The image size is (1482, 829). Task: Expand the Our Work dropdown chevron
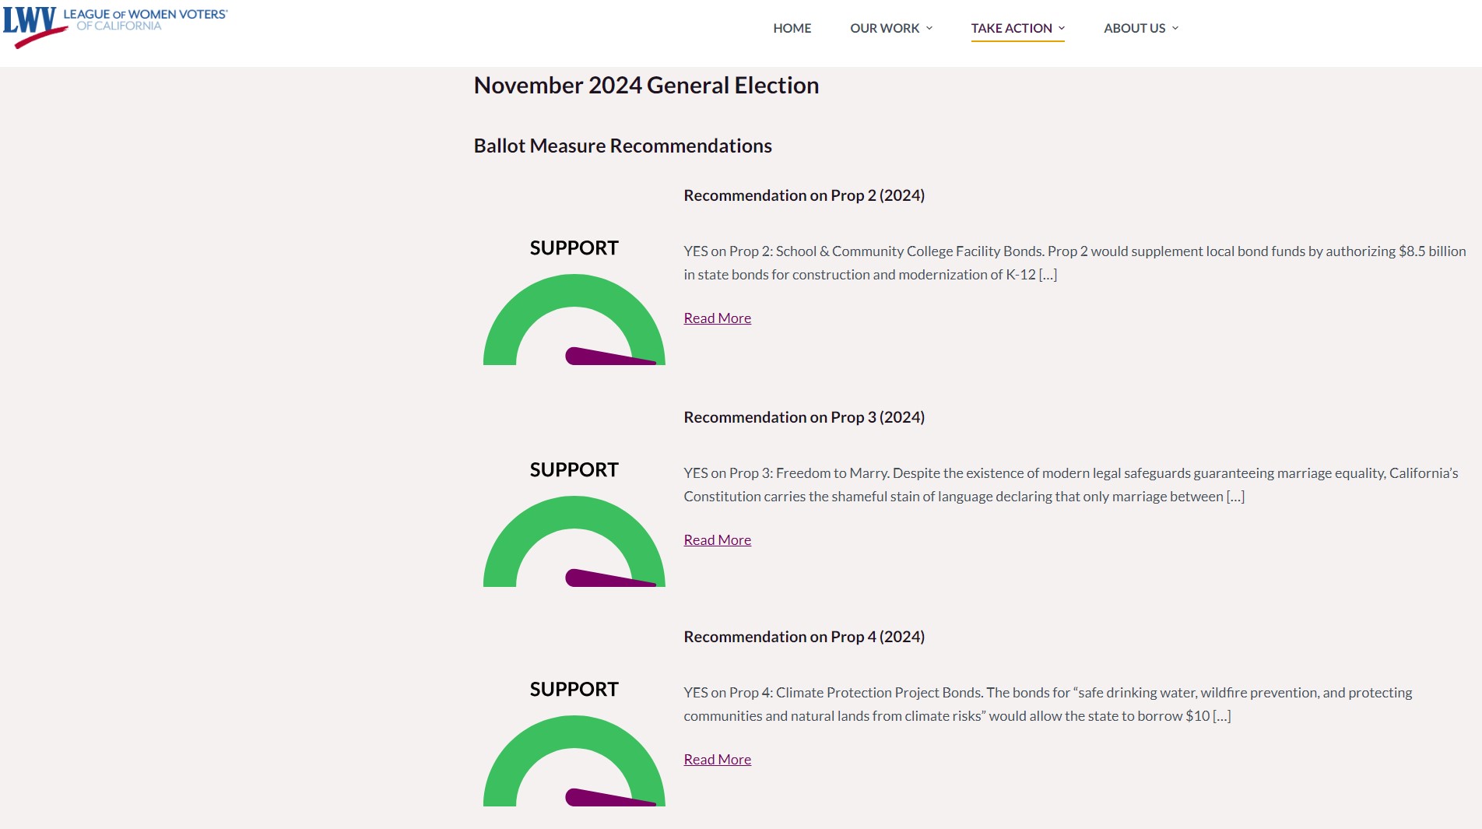929,28
